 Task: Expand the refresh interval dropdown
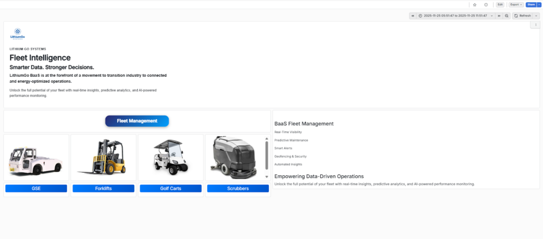536,16
